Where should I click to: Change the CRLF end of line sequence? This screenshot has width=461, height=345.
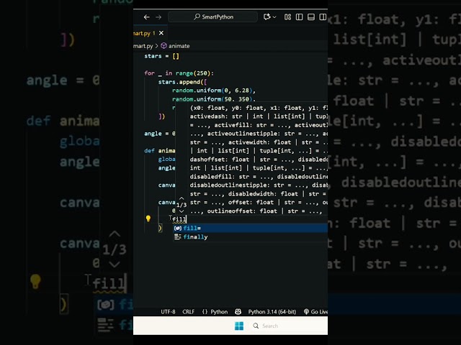(x=188, y=311)
